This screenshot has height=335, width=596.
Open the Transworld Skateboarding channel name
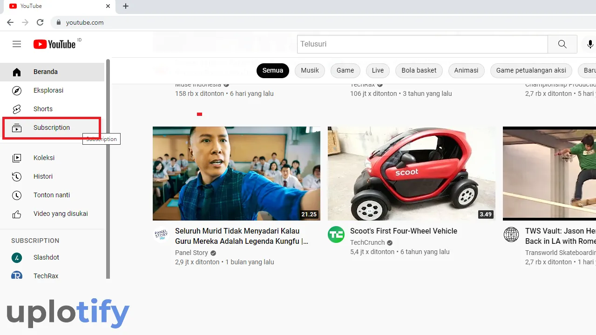pos(561,253)
